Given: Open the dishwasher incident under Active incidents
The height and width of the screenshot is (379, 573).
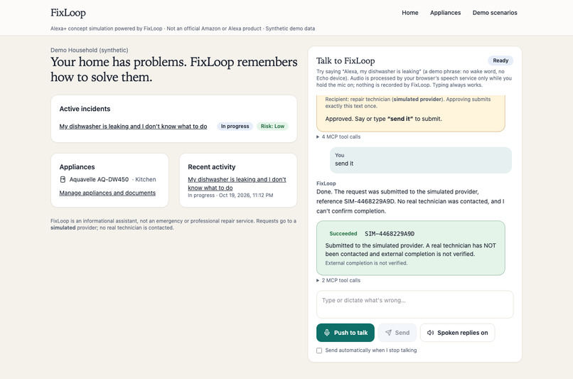Looking at the screenshot, I should [133, 127].
